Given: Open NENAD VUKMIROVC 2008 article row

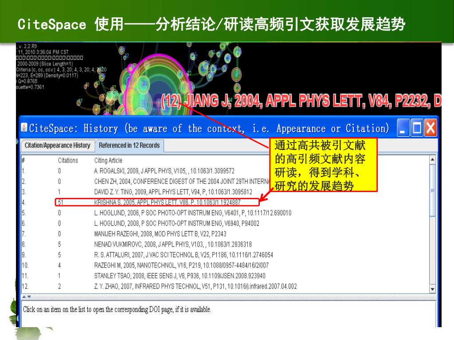Looking at the screenshot, I should click(x=173, y=244).
